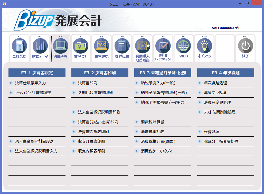264x194 pixels.
Task: Open 決算書印刷 financial statement printing
Action: [87, 83]
